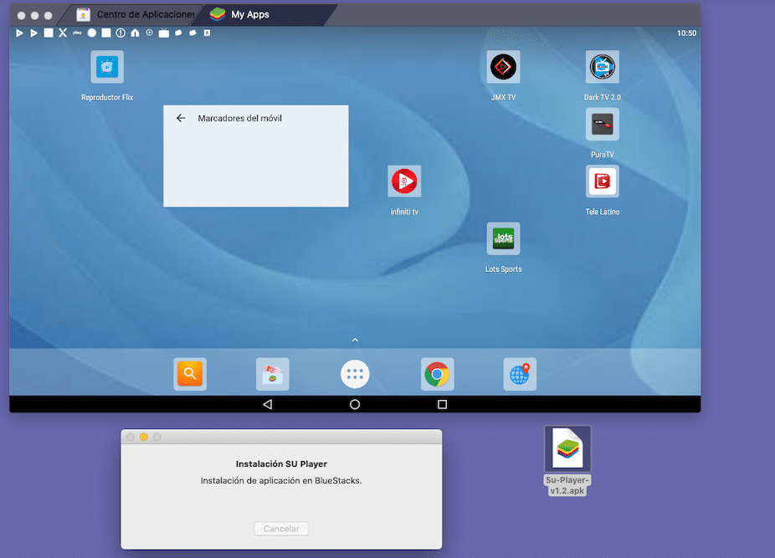Go back from Marcadores del móvil
The image size is (775, 558).
tap(181, 118)
